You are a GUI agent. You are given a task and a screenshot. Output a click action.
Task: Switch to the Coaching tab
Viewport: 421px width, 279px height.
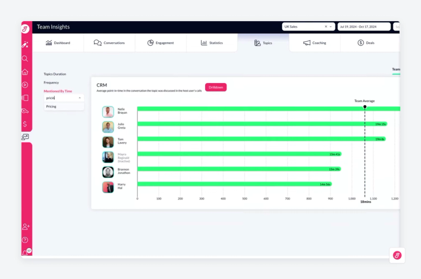point(315,43)
